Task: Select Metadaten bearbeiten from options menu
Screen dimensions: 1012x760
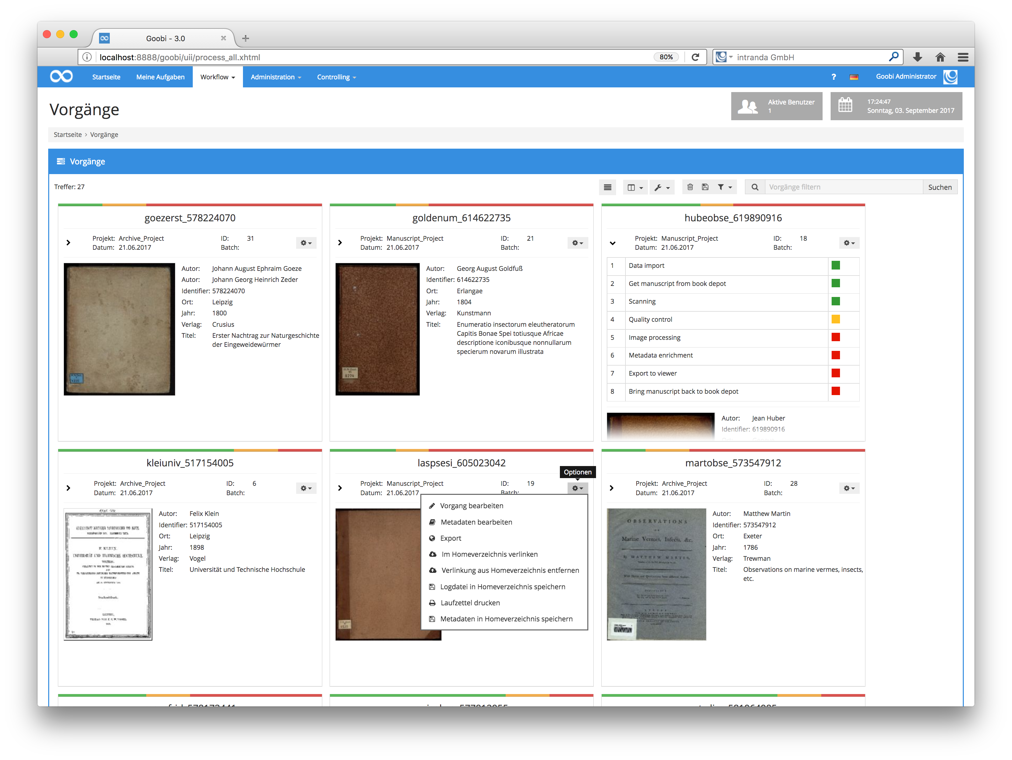Action: coord(504,522)
